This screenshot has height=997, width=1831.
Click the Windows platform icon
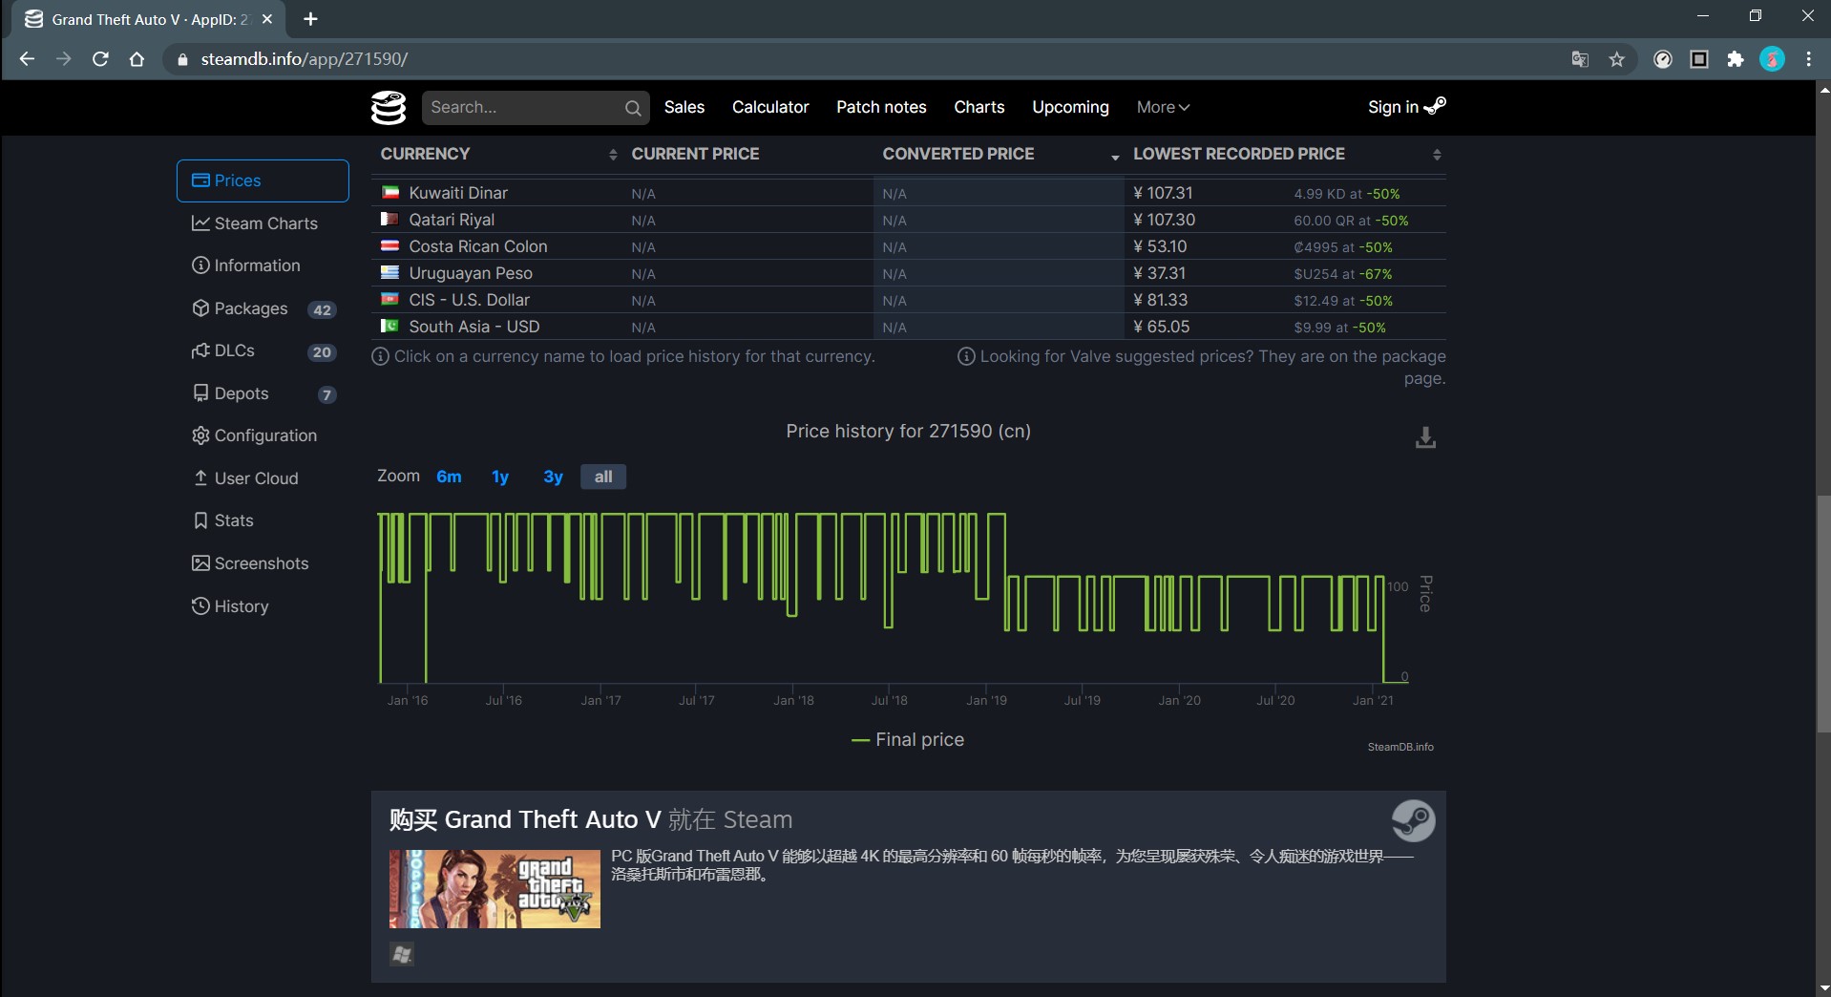[402, 954]
